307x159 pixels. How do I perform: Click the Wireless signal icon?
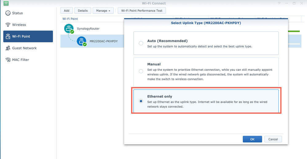(8, 25)
